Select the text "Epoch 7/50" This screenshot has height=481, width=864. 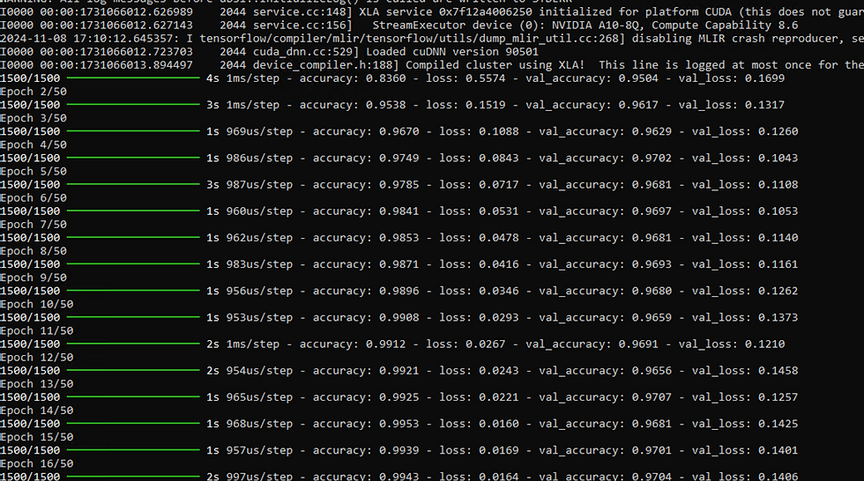point(34,225)
